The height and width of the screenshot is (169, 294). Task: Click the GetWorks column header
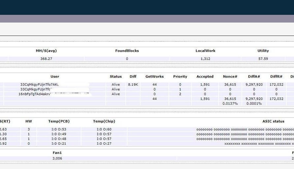pos(154,76)
